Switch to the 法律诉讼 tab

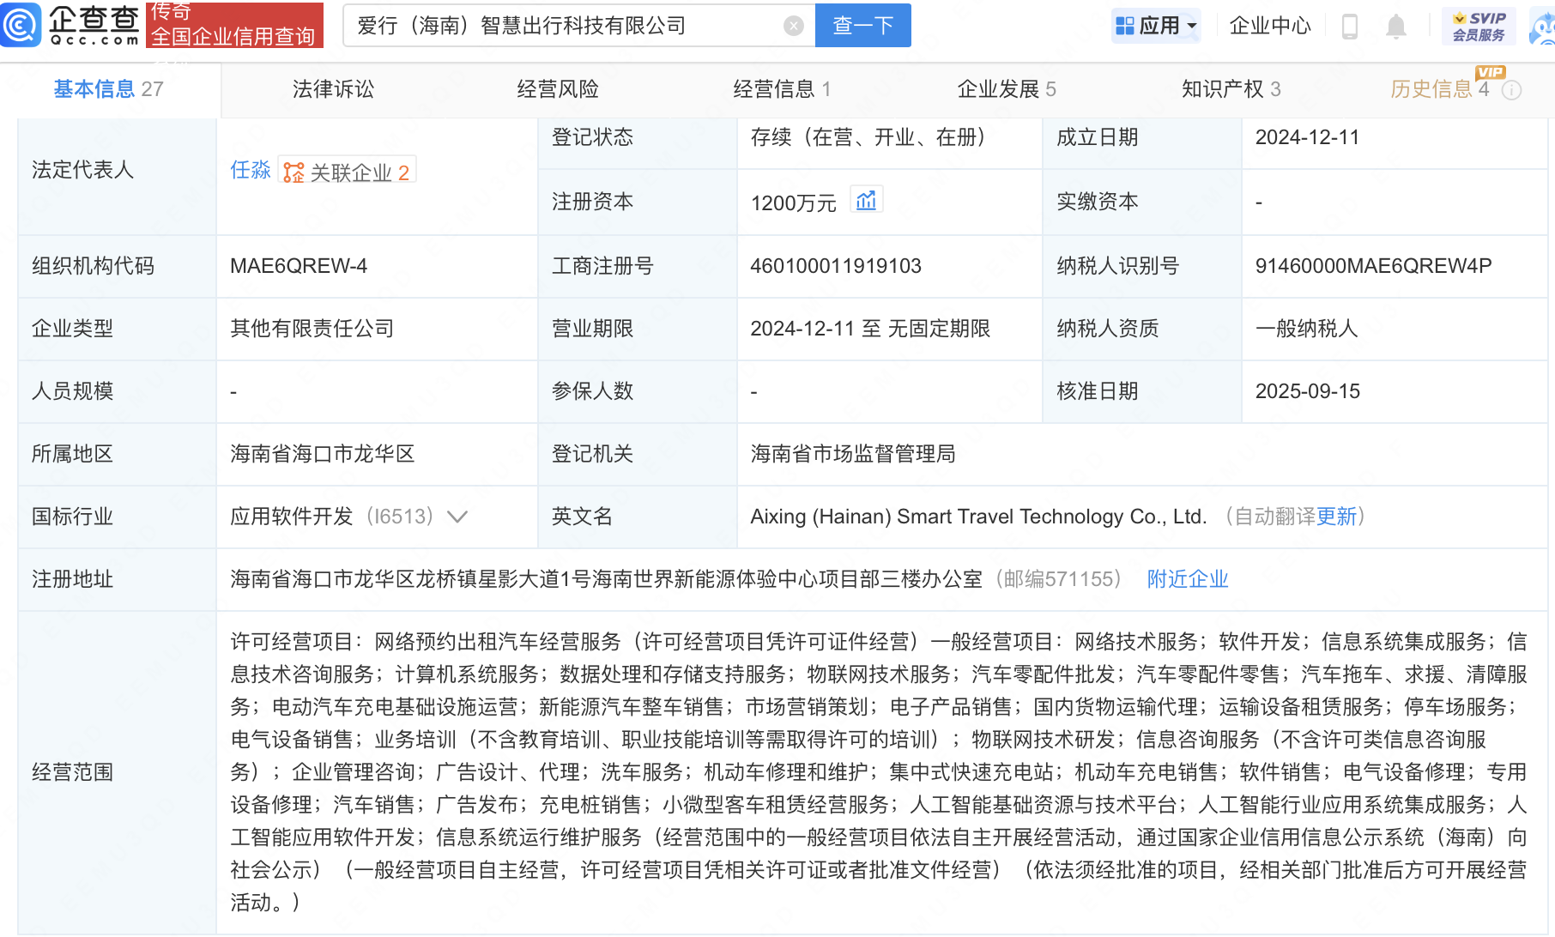(x=333, y=89)
